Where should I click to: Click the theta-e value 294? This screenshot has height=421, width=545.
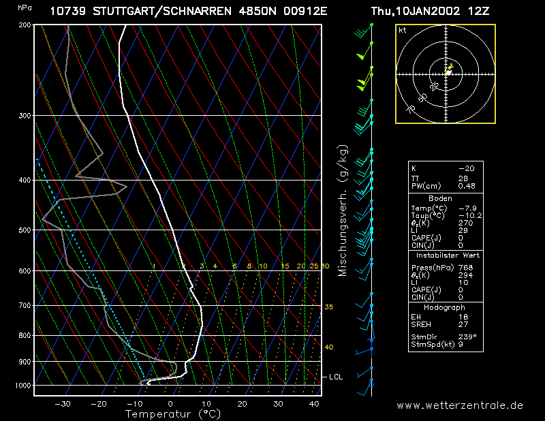point(466,275)
